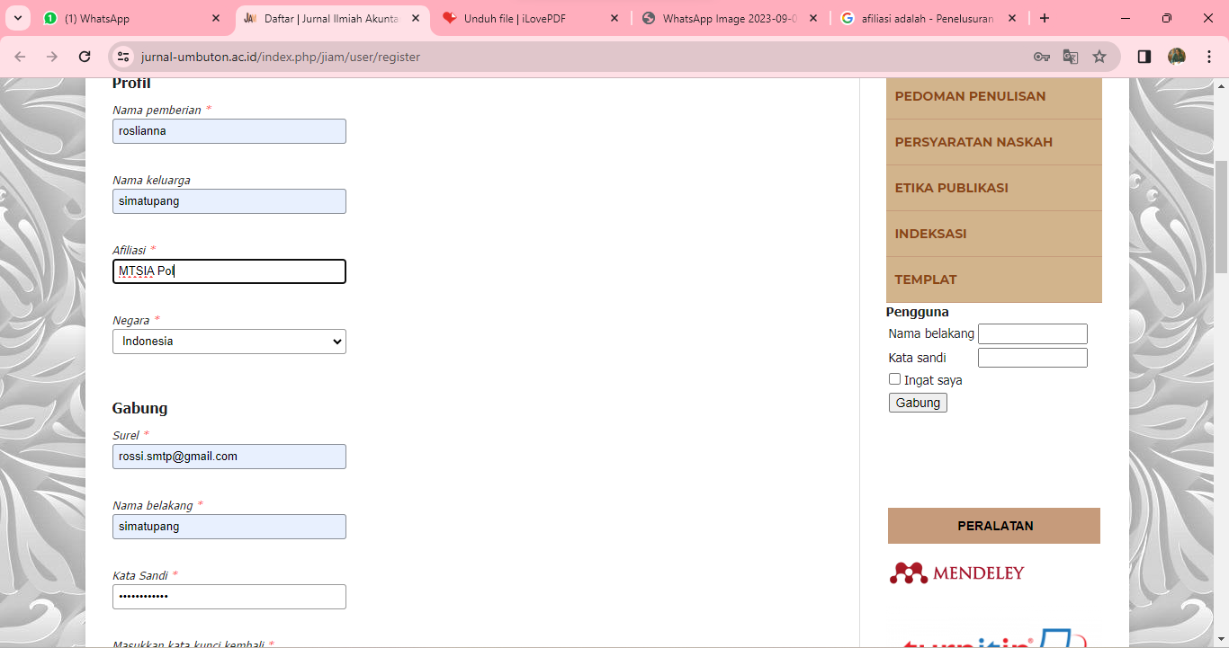Open the tab search dropdown arrow

[17, 18]
